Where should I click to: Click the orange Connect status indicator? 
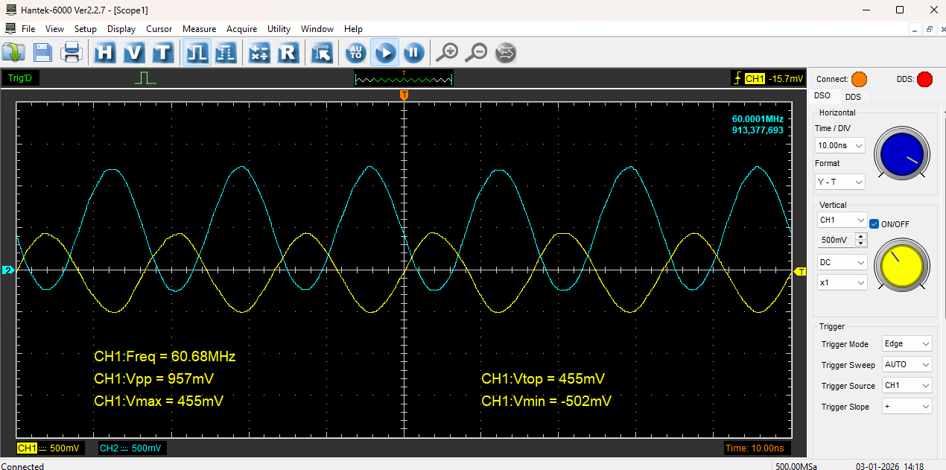coord(860,79)
